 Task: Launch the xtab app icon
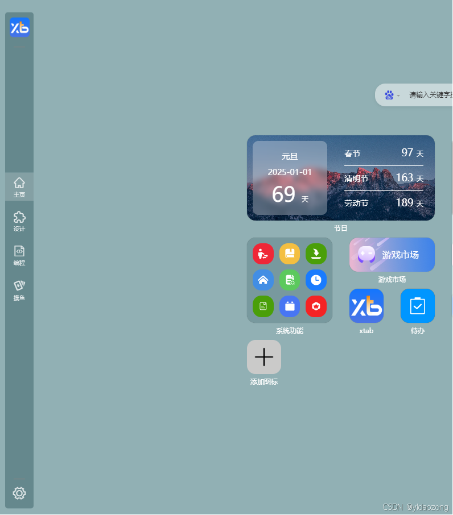(x=366, y=306)
